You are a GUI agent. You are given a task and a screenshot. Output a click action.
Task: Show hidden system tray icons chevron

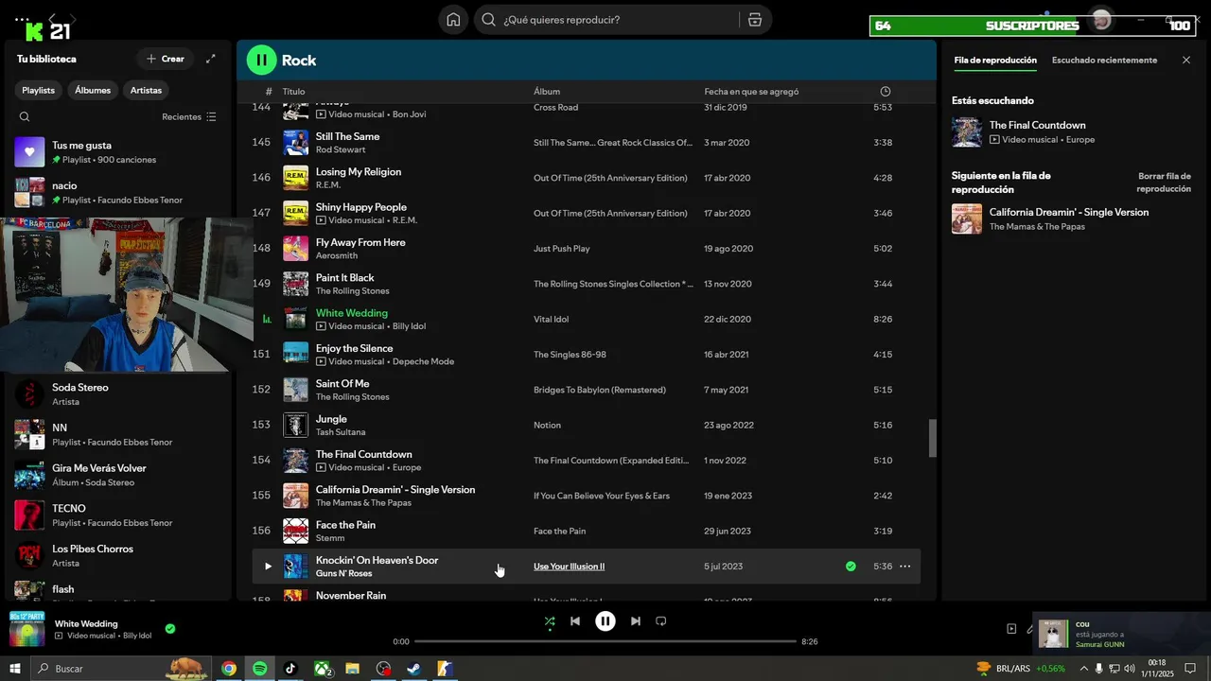(1083, 669)
